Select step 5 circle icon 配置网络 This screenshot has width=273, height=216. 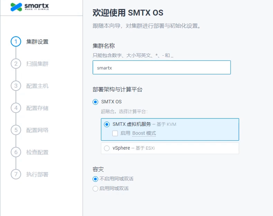tap(16, 130)
